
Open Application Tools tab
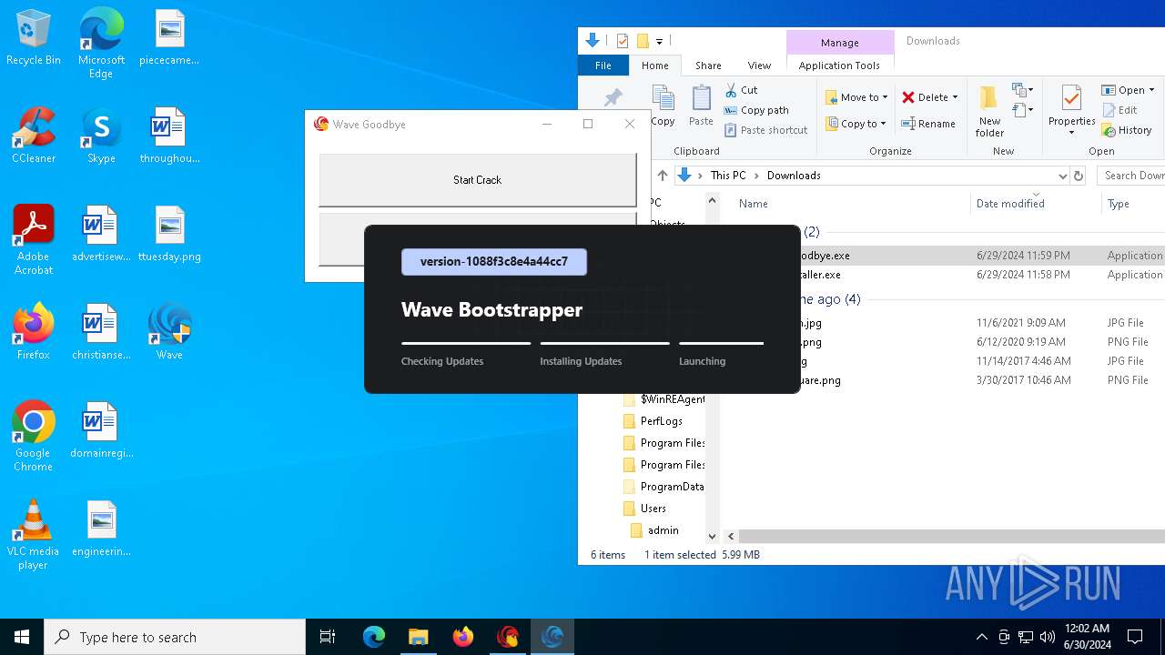point(839,65)
